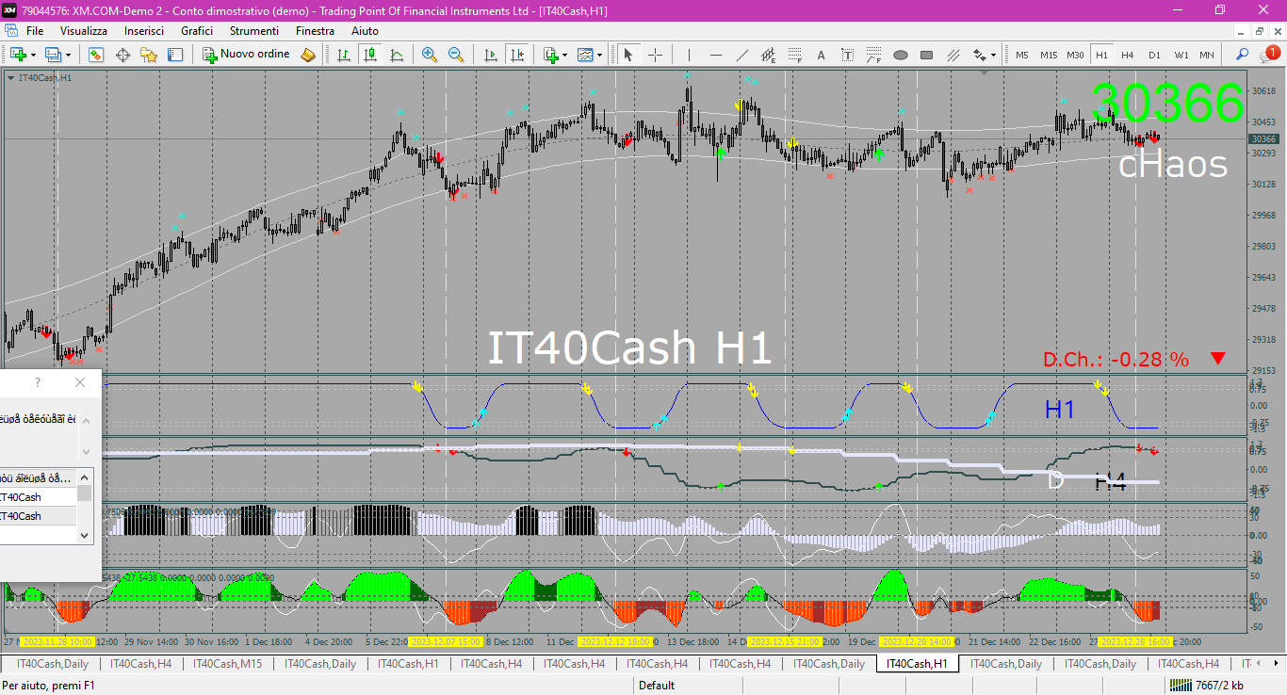Open the notifications chat icon
The width and height of the screenshot is (1287, 695).
tap(1269, 54)
